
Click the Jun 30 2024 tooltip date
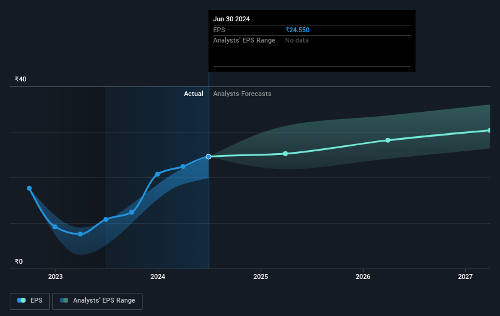pyautogui.click(x=231, y=19)
